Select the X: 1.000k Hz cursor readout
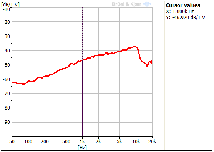Viewport: 214px width, 152px height. (180, 11)
